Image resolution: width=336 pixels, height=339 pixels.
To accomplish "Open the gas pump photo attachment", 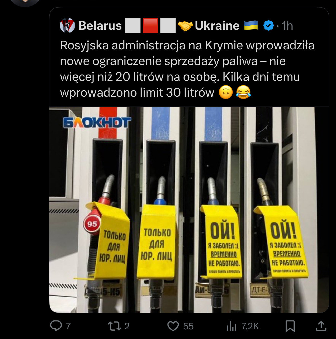I will [189, 210].
